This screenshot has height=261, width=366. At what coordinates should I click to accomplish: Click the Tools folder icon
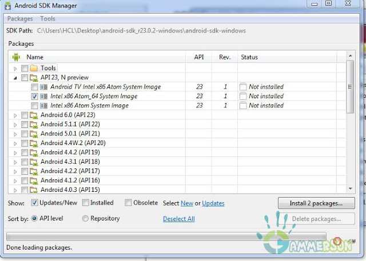(x=34, y=69)
